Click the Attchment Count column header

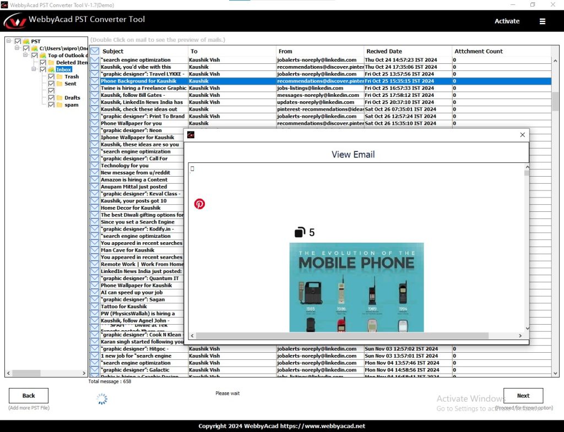(x=501, y=51)
